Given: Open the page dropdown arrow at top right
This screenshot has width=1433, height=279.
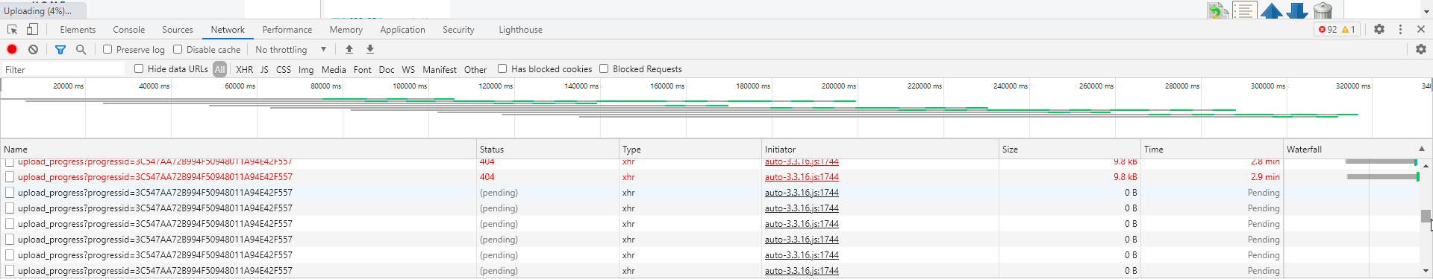Looking at the screenshot, I should 1427,11.
